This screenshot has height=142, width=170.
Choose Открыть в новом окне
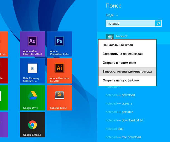click(127, 63)
